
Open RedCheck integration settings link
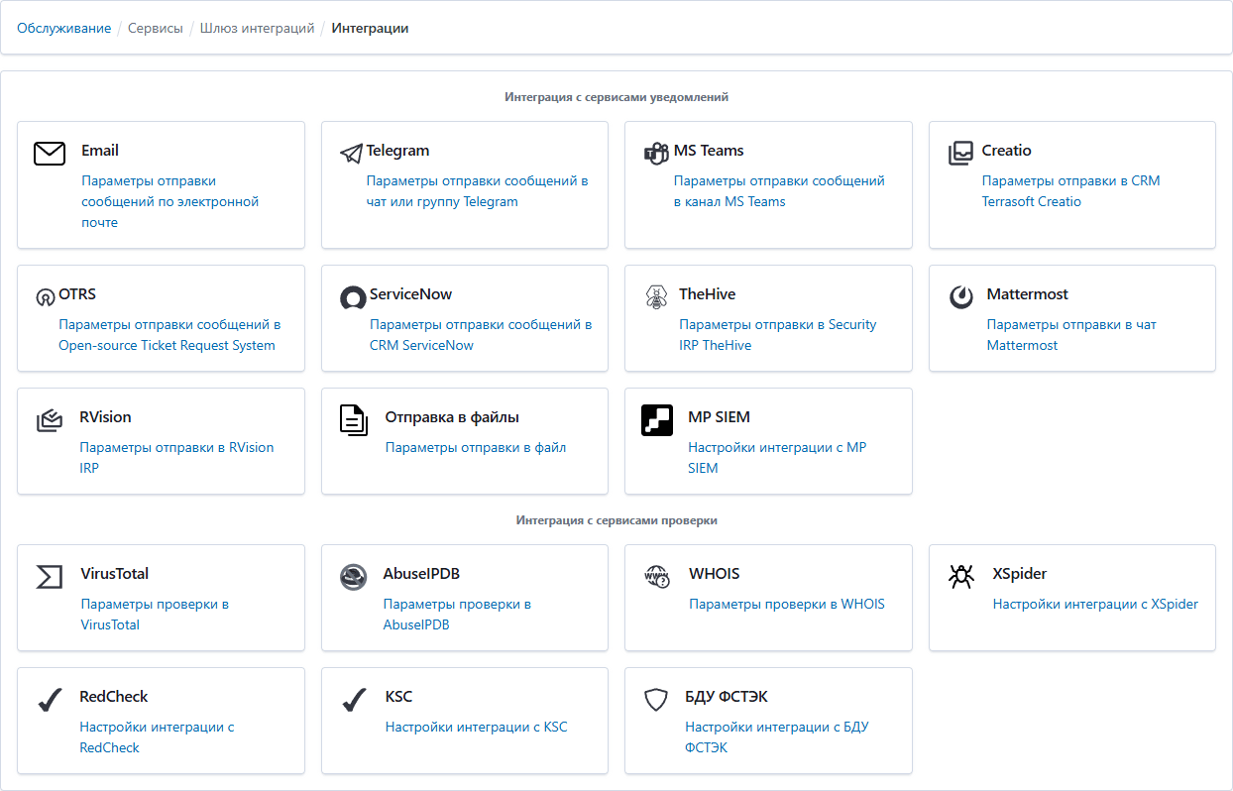pyautogui.click(x=157, y=737)
